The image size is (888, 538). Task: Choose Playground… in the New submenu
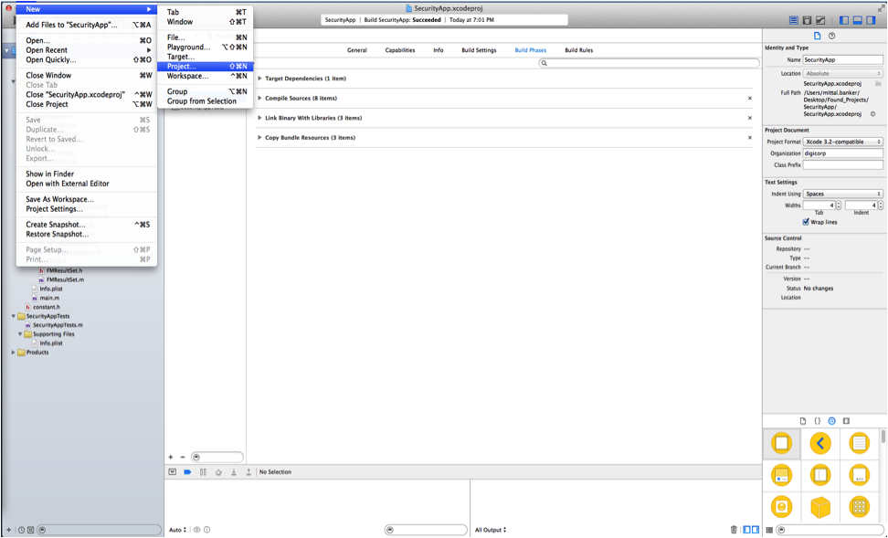[205, 47]
